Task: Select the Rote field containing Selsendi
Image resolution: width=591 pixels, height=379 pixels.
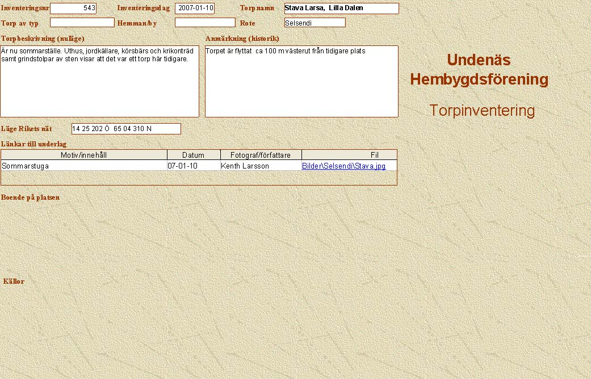Action: [x=315, y=23]
